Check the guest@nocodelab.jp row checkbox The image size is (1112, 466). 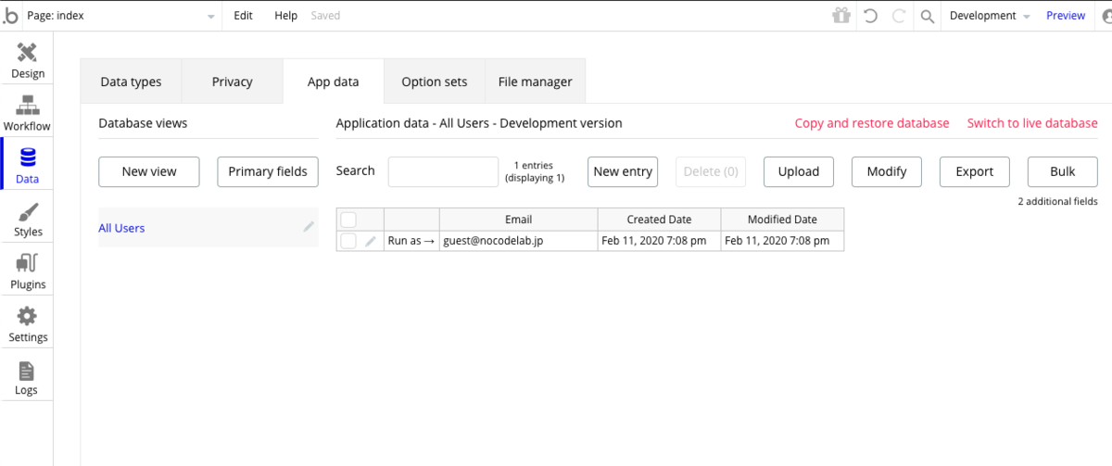coord(348,241)
